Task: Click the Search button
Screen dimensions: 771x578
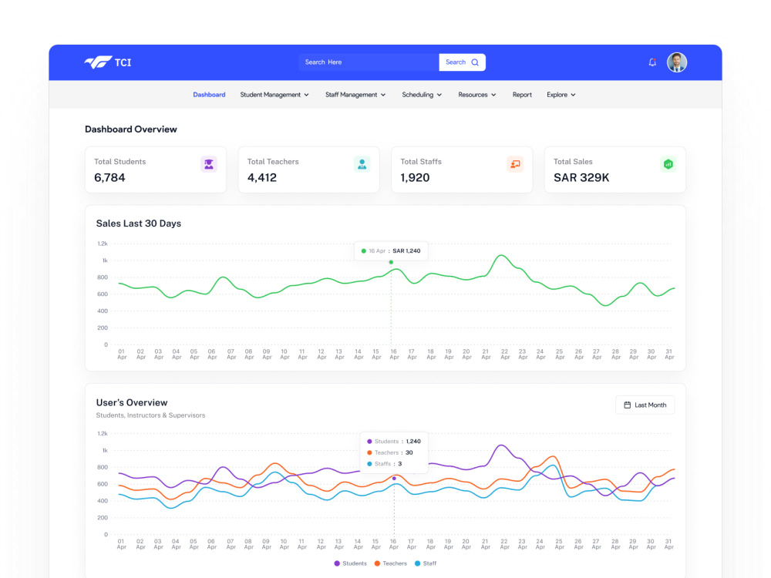Action: [x=462, y=62]
